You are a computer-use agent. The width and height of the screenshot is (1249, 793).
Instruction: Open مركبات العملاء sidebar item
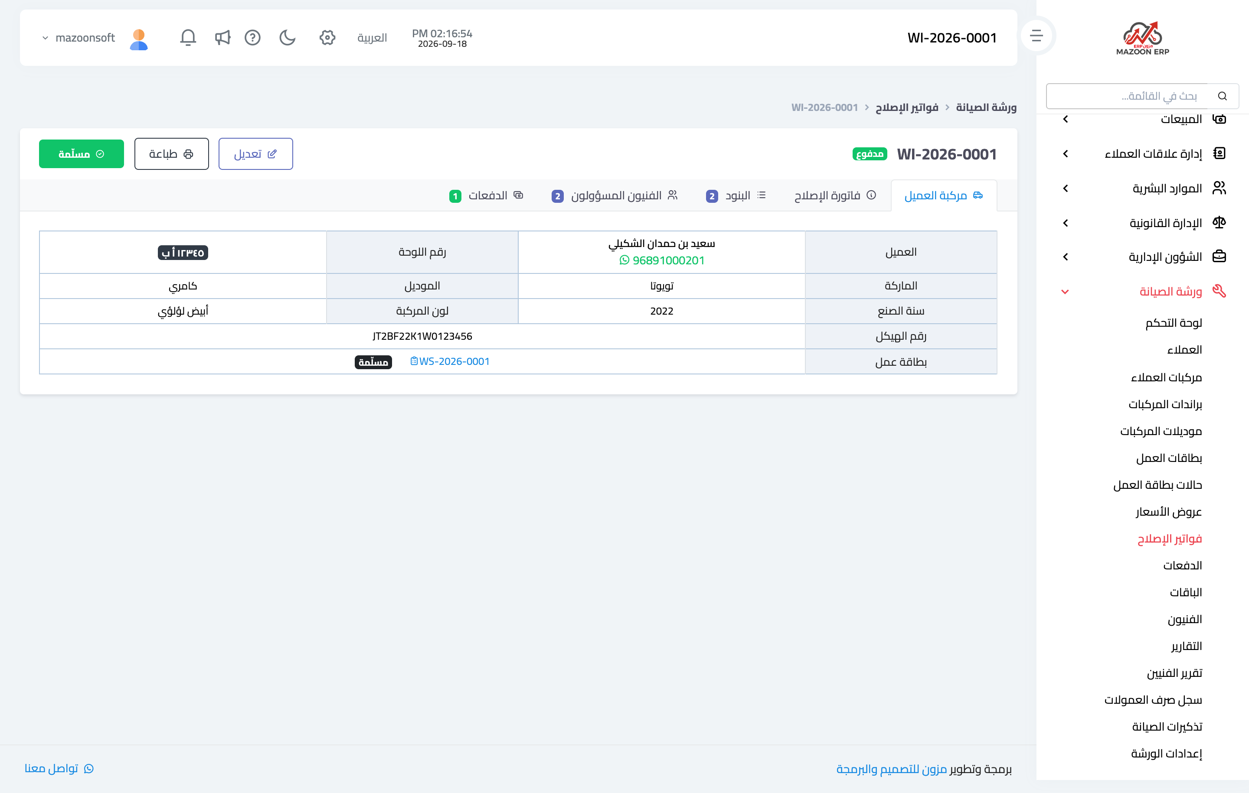[x=1166, y=377]
